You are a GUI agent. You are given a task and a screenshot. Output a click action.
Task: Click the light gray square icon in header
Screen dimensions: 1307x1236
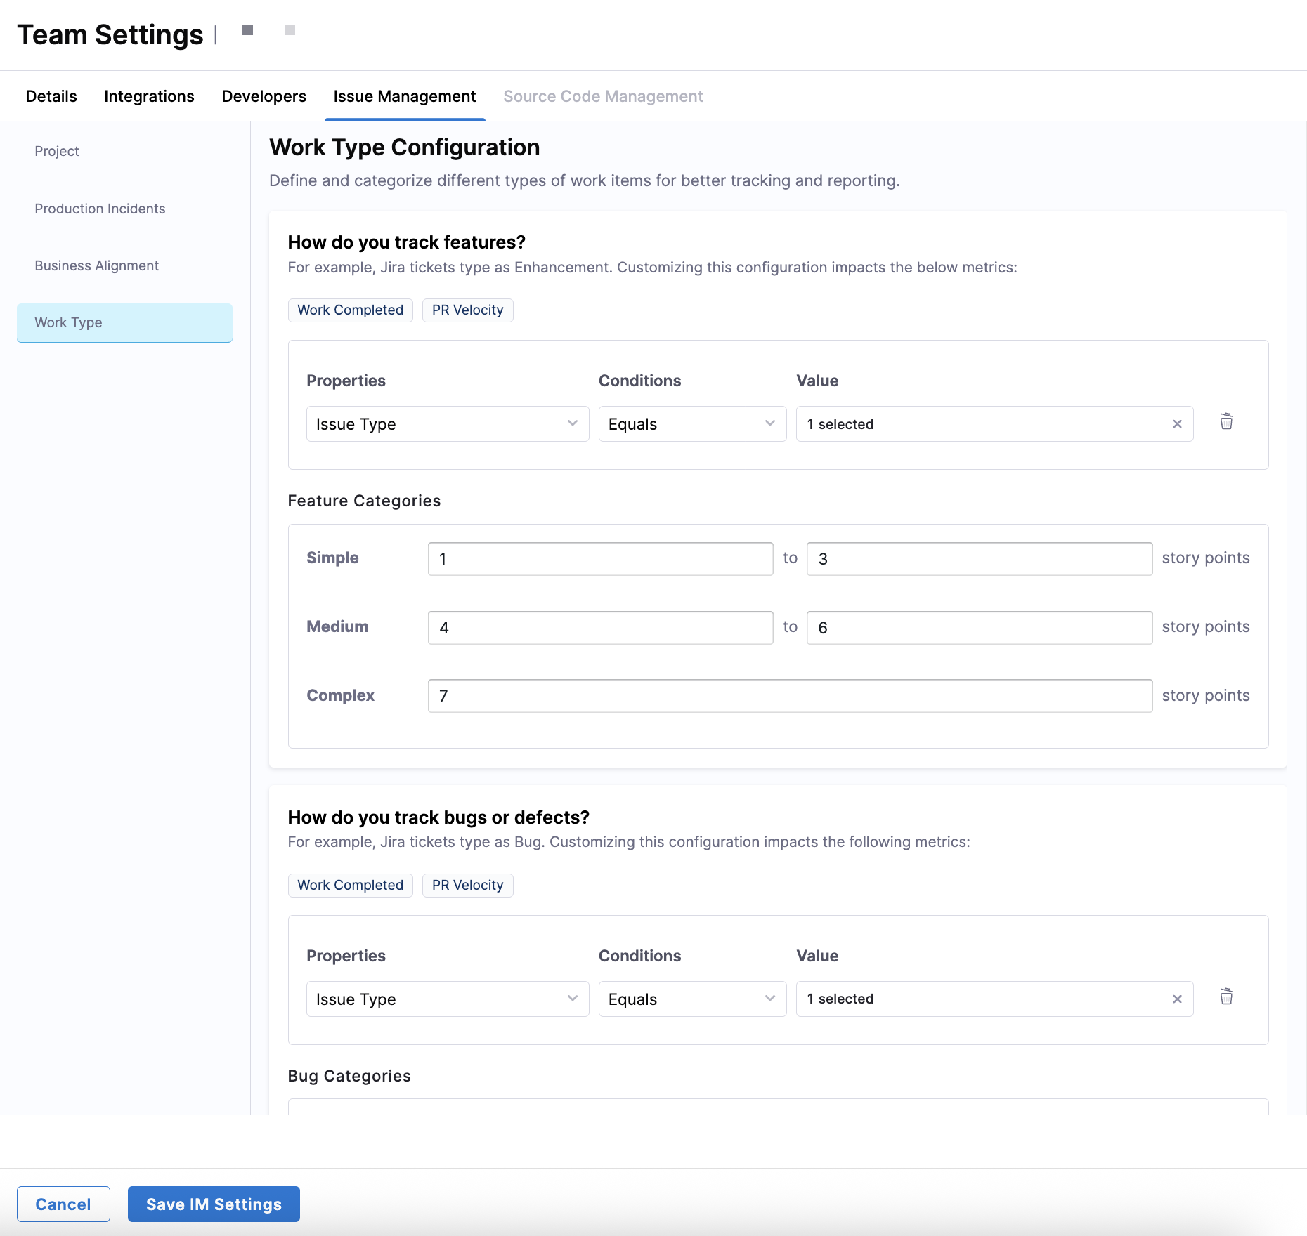coord(290,30)
